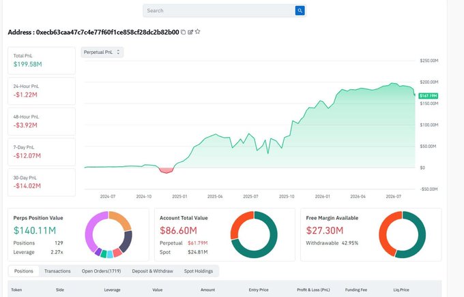Screen dimensions: 464x297
Task: Click the Withdrawable 42.95% text
Action: 332,243
